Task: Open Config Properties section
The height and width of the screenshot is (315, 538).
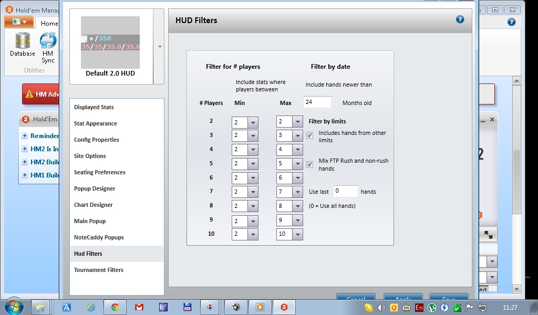Action: 117,140
